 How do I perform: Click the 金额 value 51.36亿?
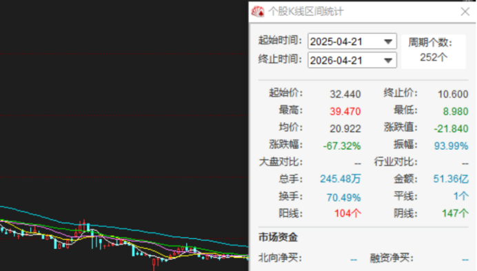(451, 179)
